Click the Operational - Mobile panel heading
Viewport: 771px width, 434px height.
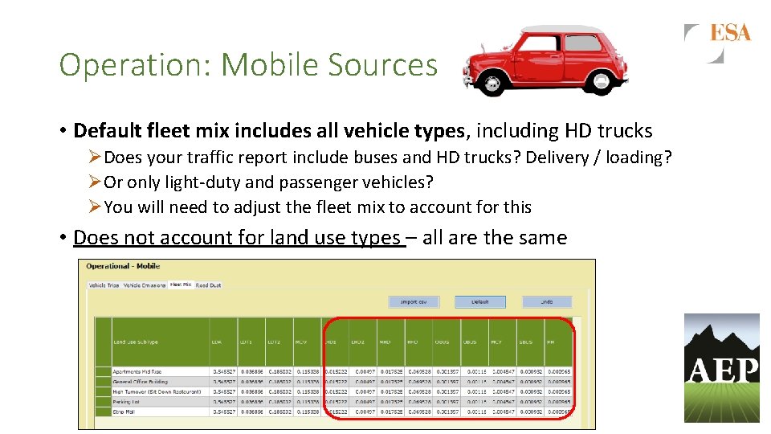(123, 266)
